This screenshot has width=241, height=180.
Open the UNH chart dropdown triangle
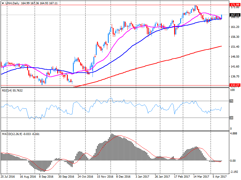tap(3, 3)
